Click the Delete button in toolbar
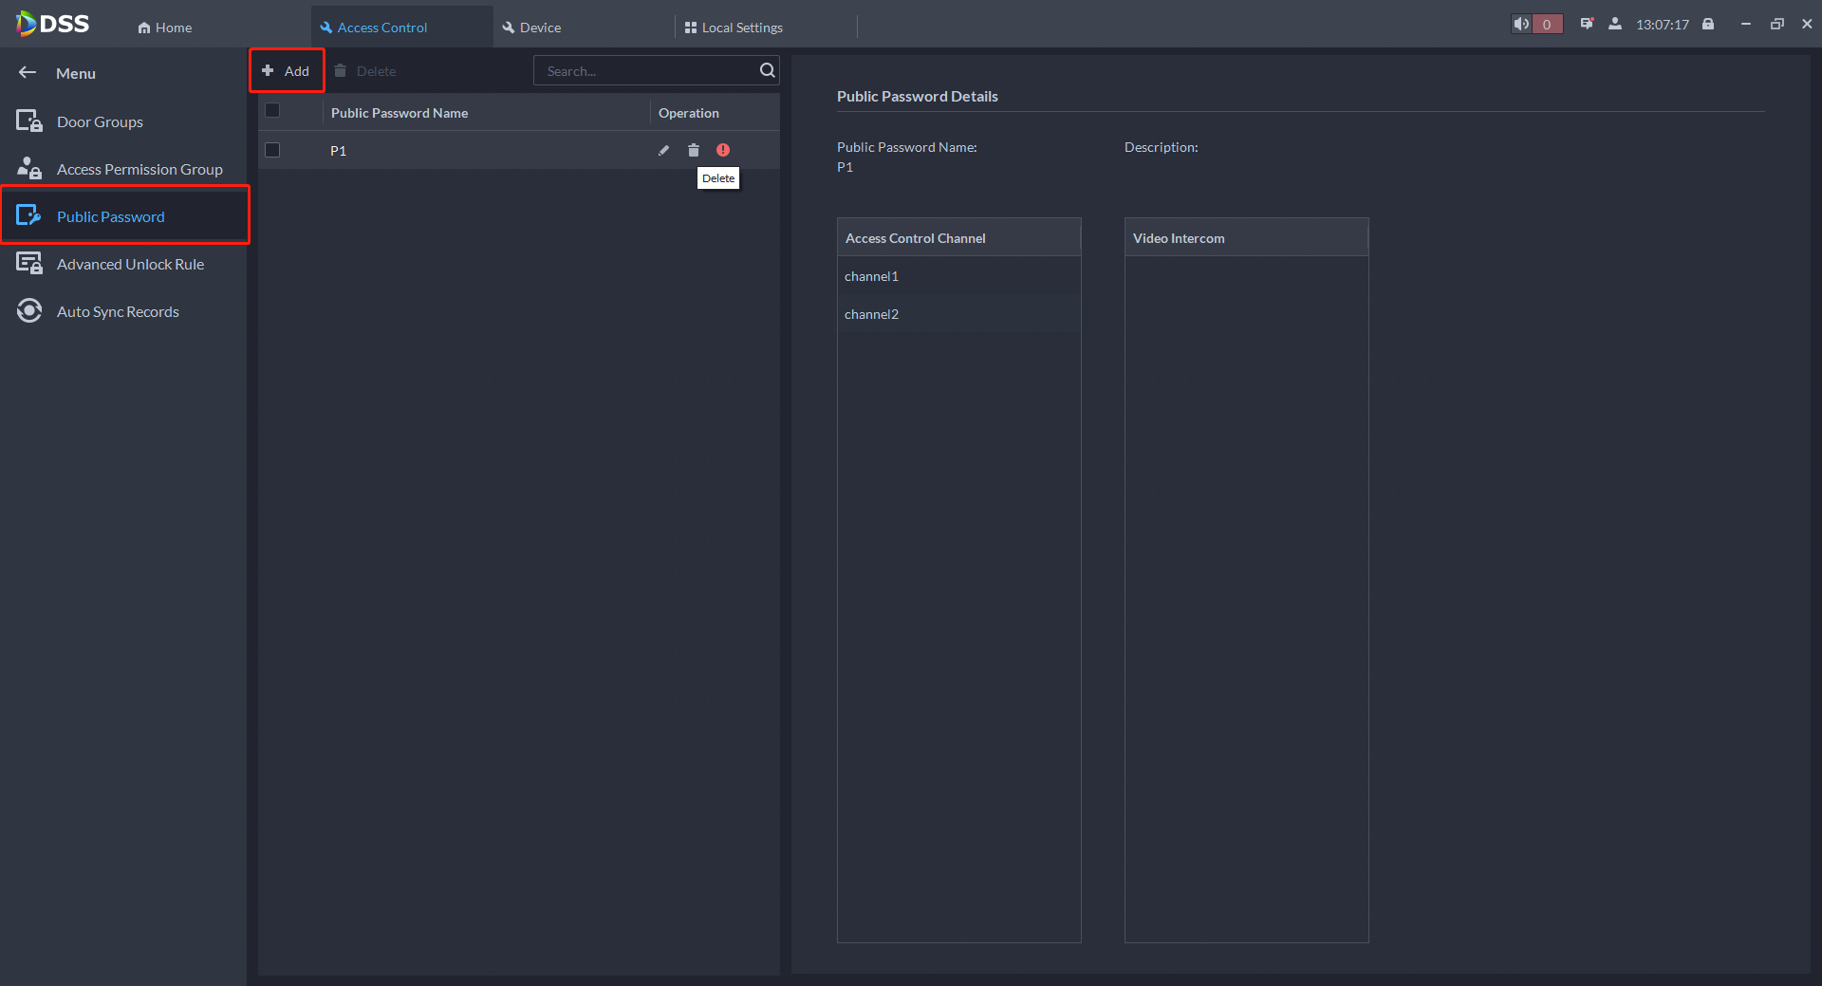 pyautogui.click(x=366, y=71)
